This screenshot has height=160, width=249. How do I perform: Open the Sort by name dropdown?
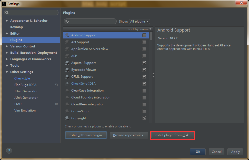[x=140, y=29]
